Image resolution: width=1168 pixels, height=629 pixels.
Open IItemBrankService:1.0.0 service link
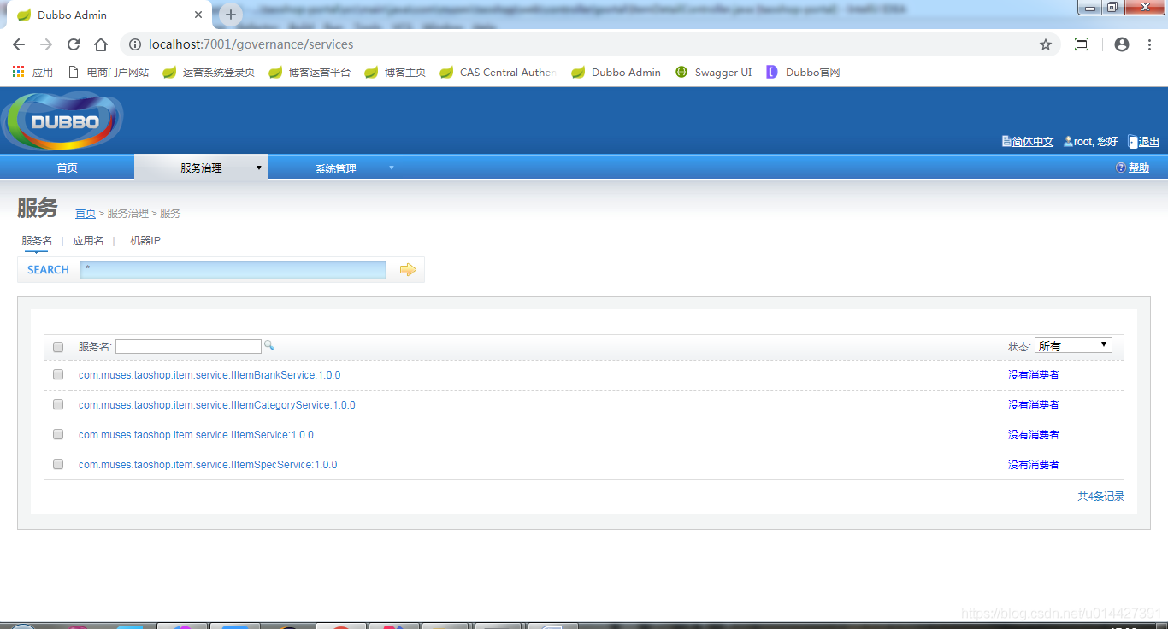[209, 375]
